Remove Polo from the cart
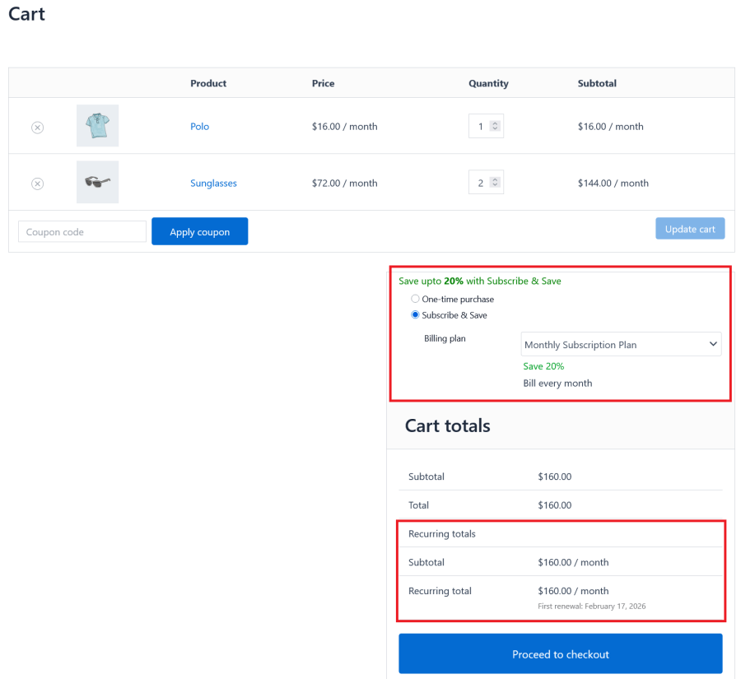The width and height of the screenshot is (741, 679). 37,127
